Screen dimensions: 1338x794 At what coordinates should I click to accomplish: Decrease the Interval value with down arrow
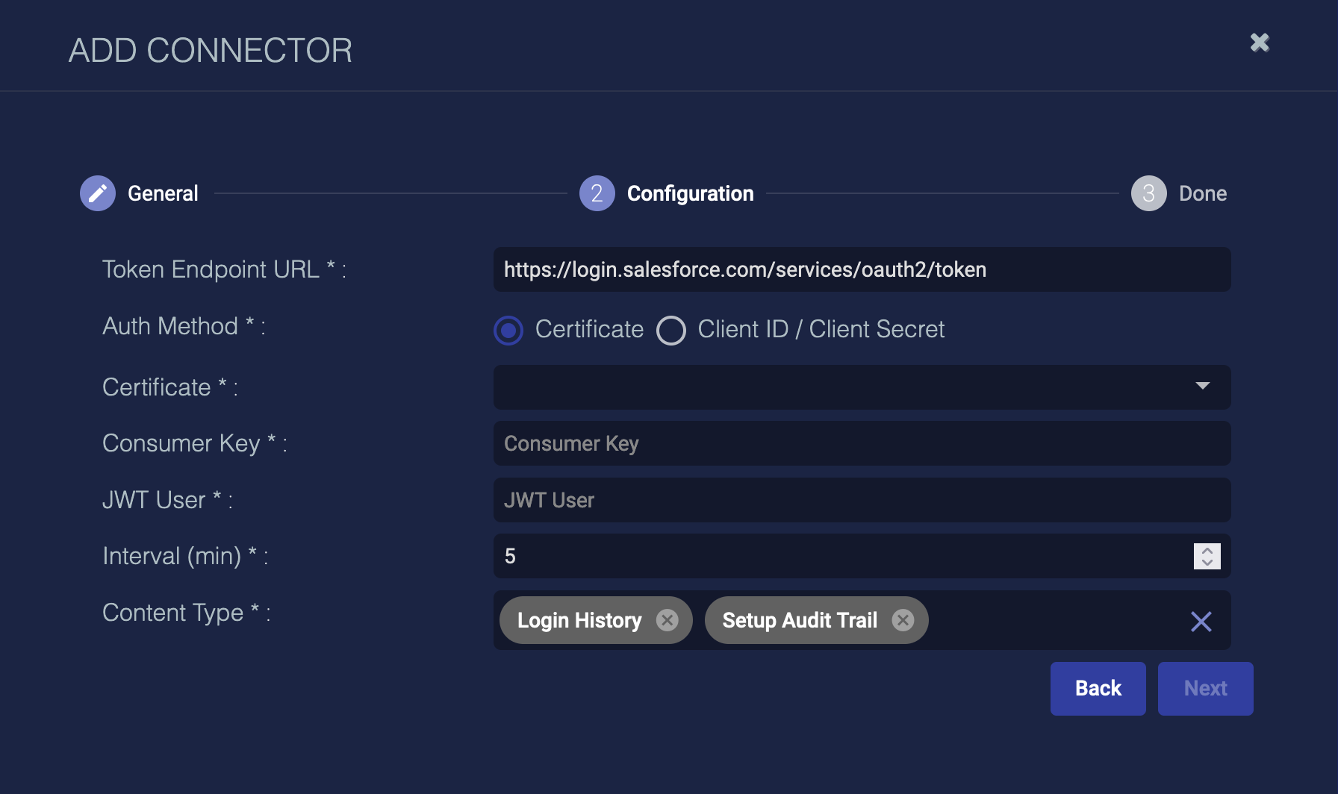tap(1207, 562)
